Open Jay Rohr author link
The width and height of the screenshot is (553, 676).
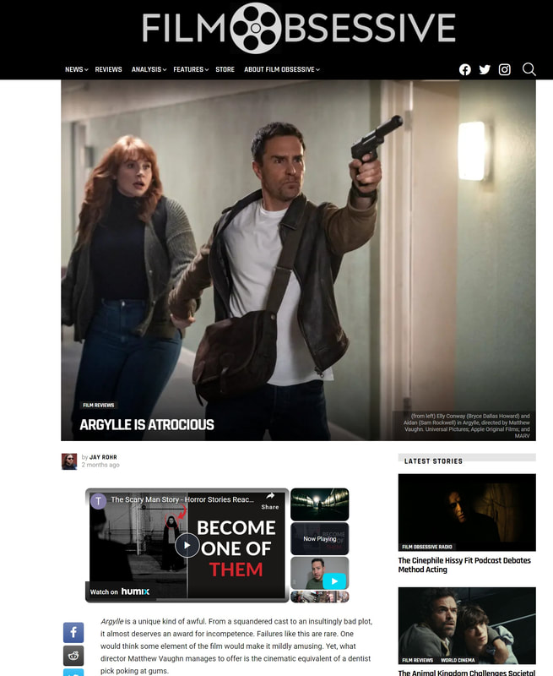point(103,457)
